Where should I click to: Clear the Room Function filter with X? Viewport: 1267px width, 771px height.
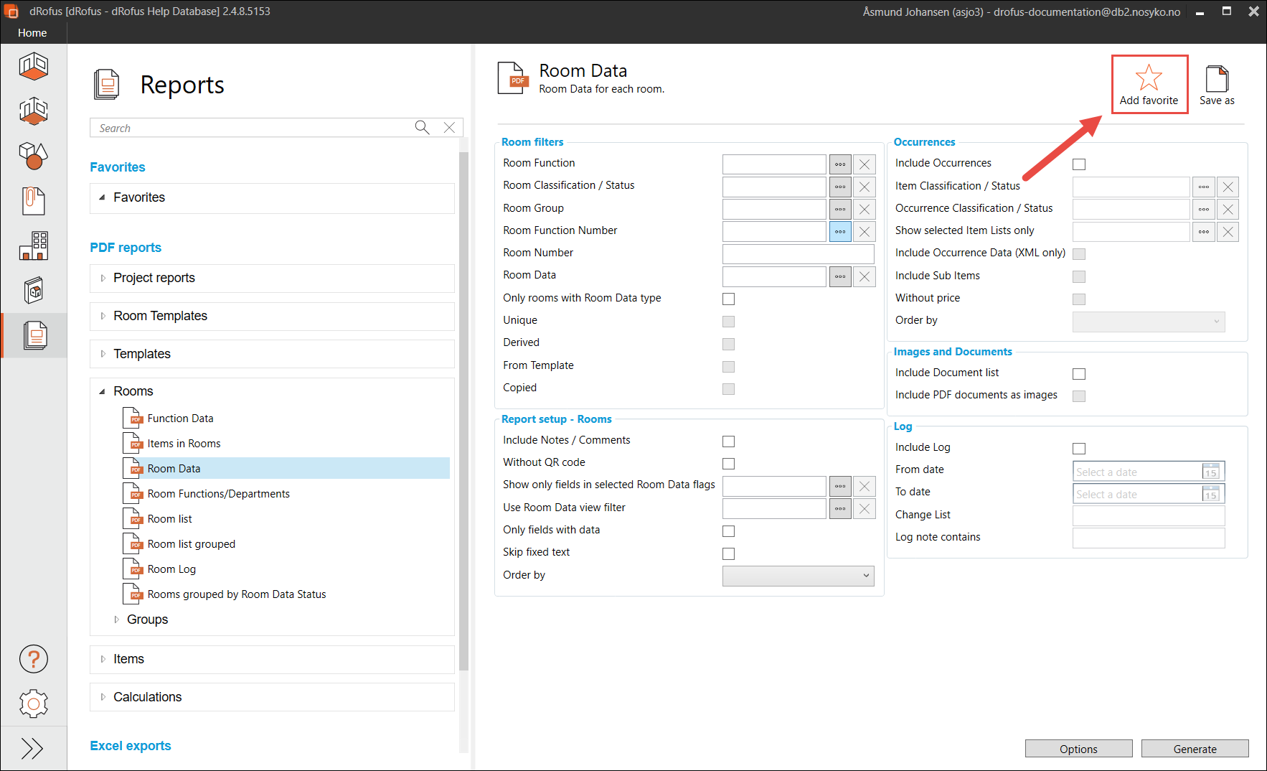point(865,164)
